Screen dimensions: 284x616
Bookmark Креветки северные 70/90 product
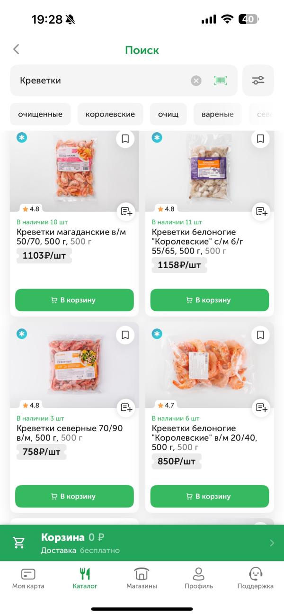[x=125, y=335]
